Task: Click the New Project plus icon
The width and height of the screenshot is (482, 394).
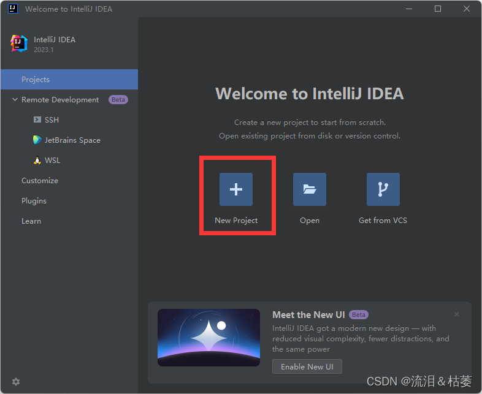Action: pos(235,189)
